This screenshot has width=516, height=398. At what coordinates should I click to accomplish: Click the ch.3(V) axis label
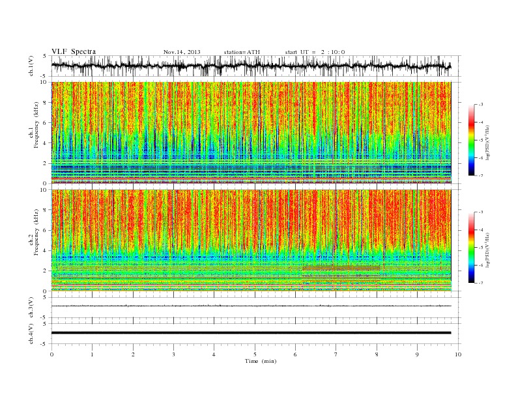31,308
